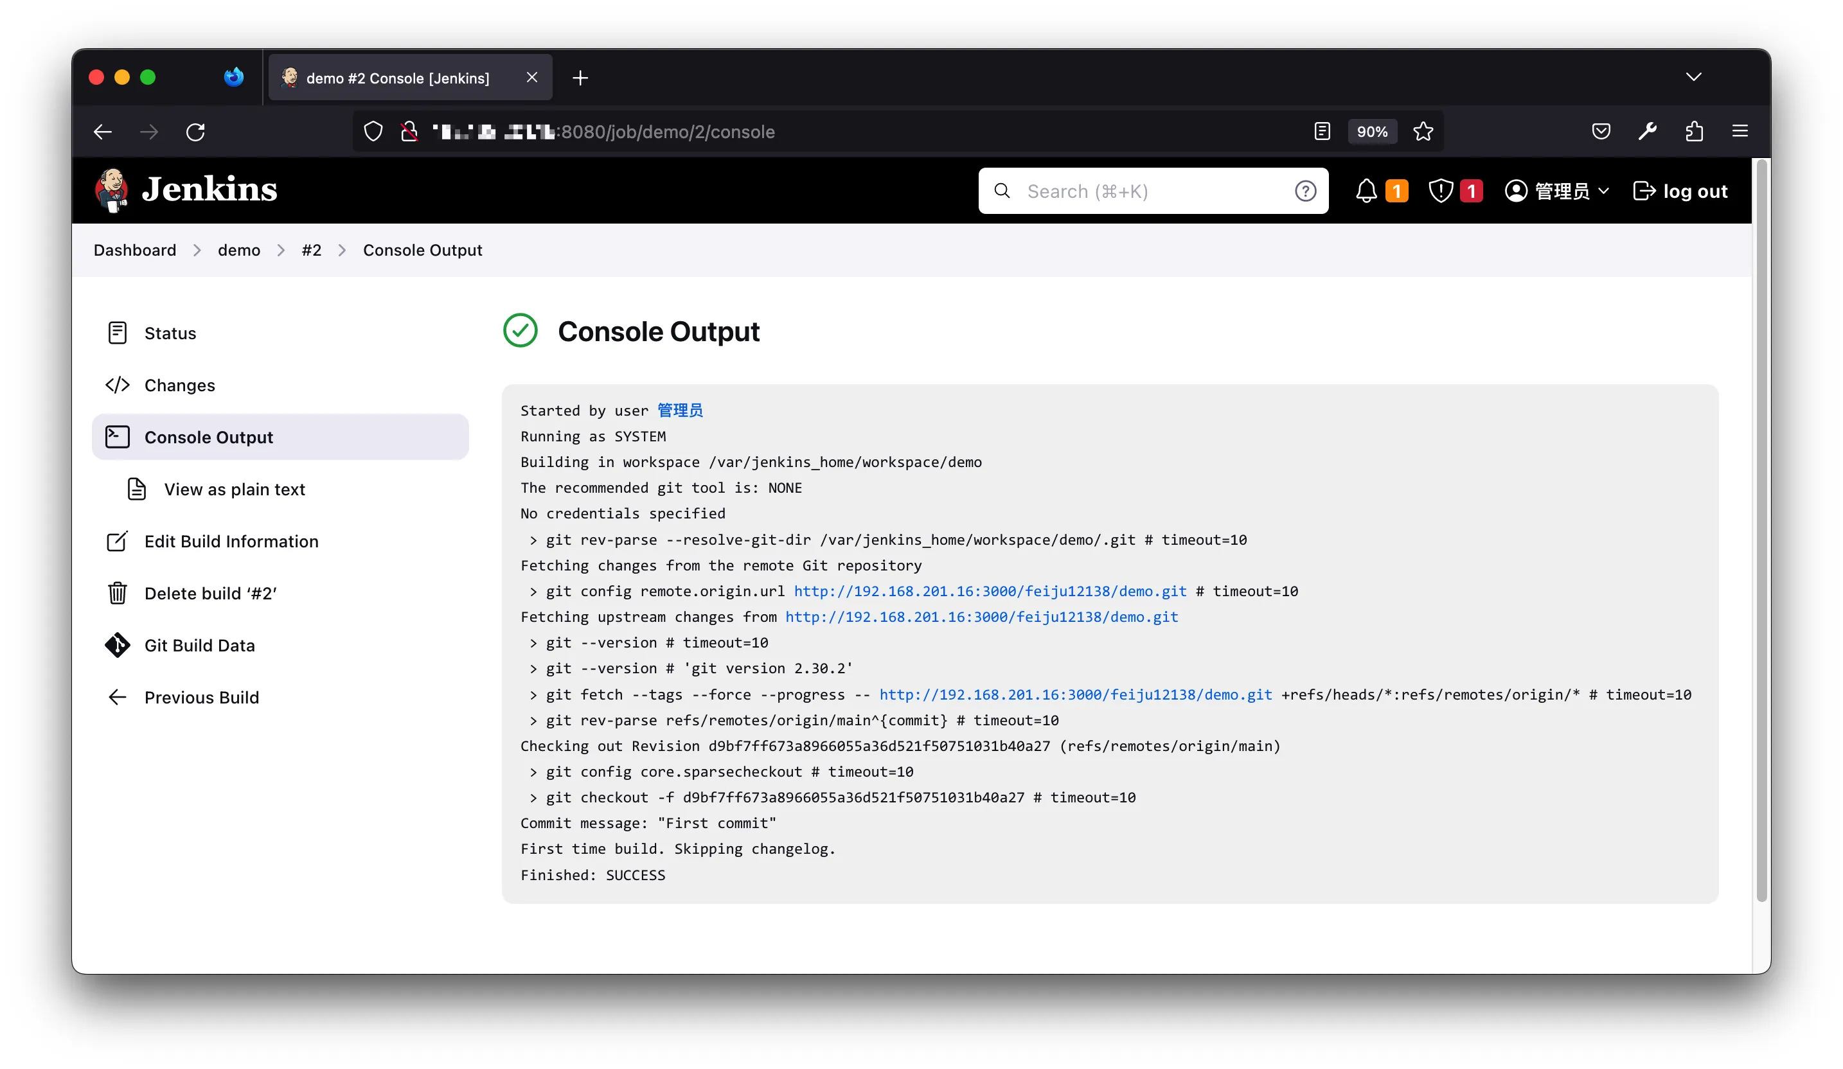This screenshot has height=1069, width=1843.
Task: Expand the chevron after demo breadcrumb
Action: [x=281, y=251]
